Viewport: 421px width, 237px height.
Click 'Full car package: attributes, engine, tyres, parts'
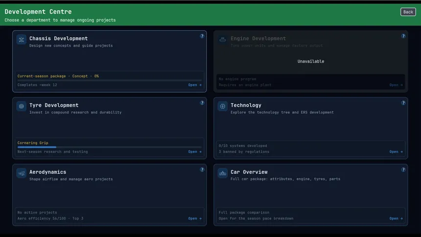[285, 179]
